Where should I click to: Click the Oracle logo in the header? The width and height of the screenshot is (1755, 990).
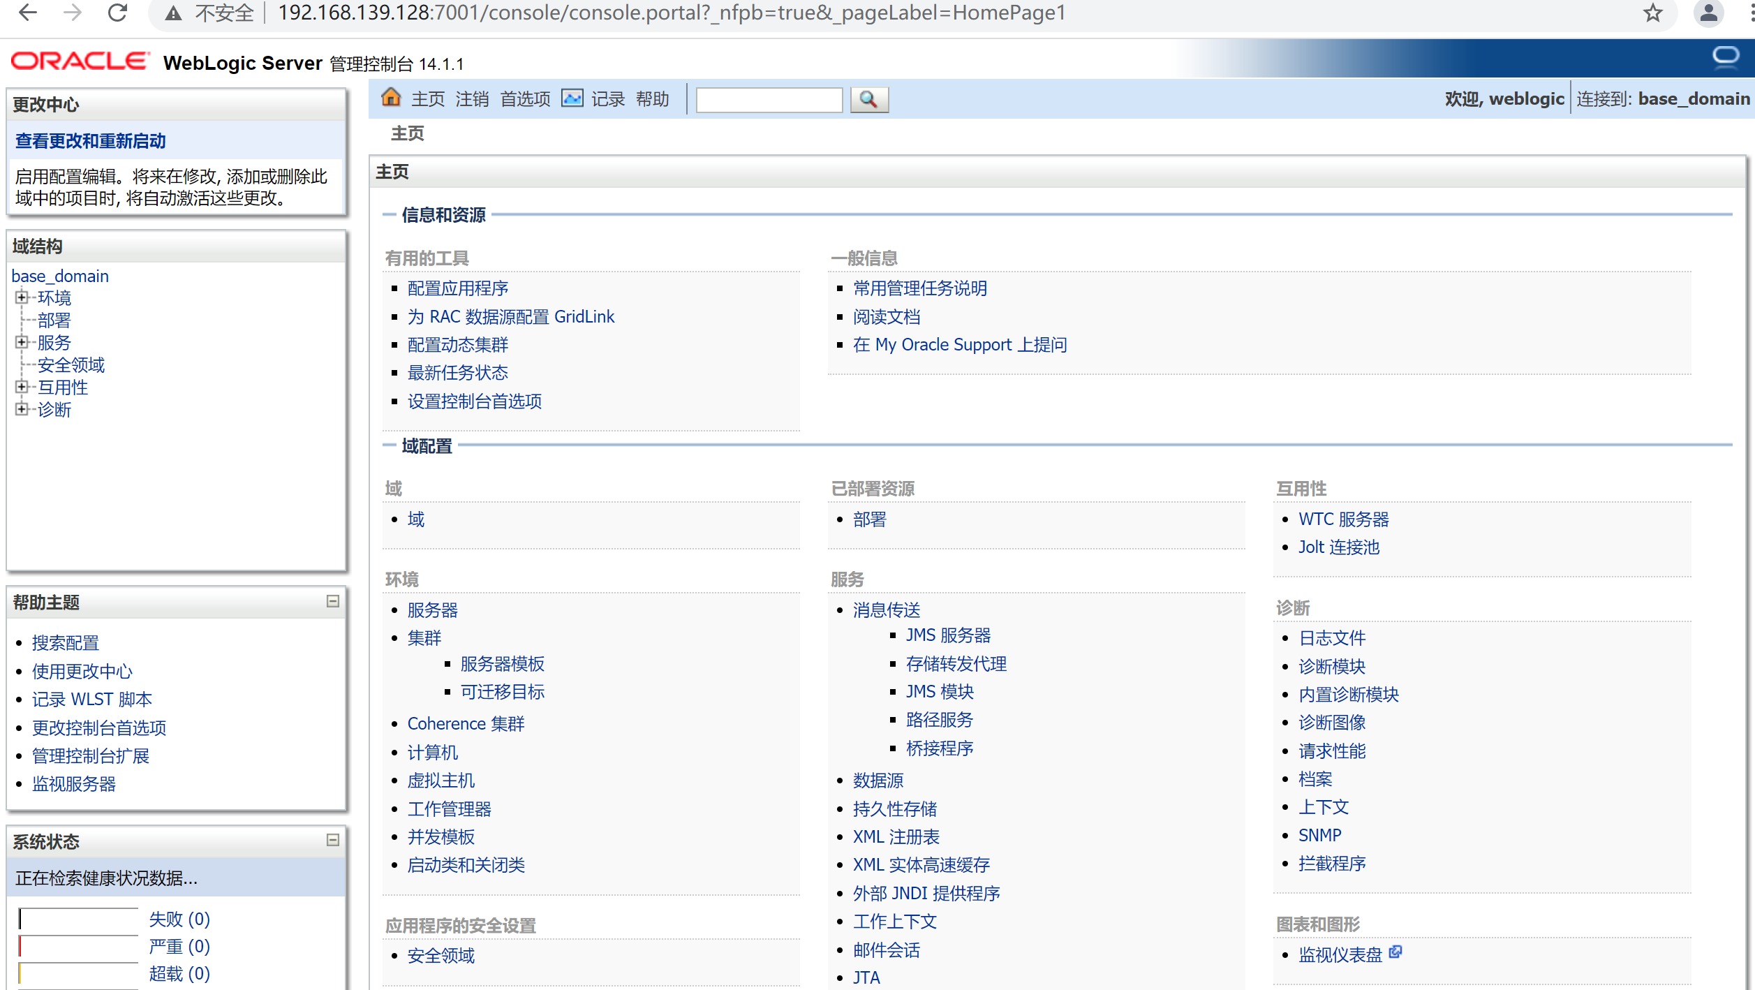80,61
